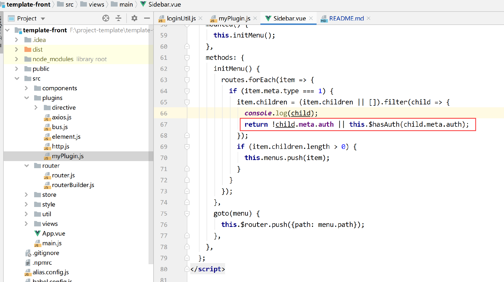Fold the script end tag at line 80
Viewport: 504px width, 282px height.
click(187, 269)
